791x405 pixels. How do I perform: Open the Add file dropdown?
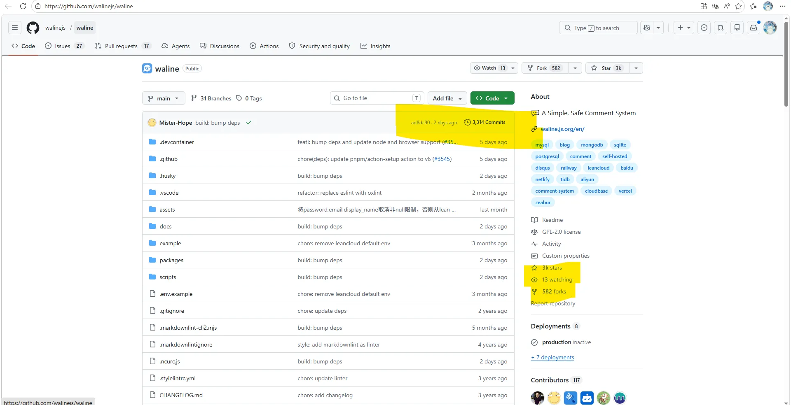coord(447,98)
